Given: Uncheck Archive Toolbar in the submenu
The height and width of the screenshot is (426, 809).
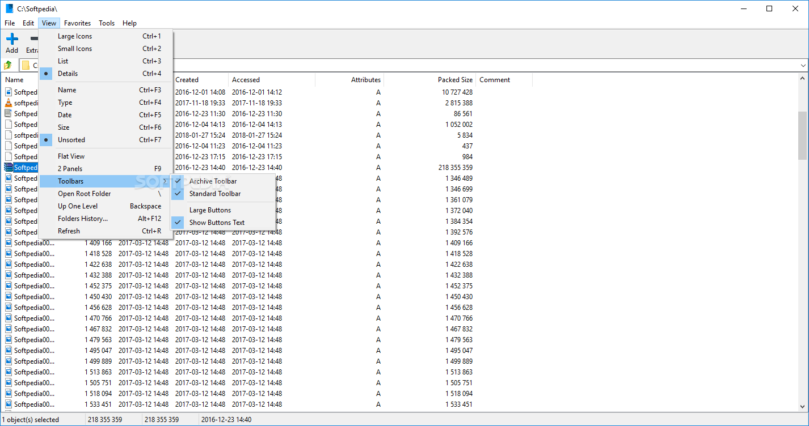Looking at the screenshot, I should click(223, 181).
